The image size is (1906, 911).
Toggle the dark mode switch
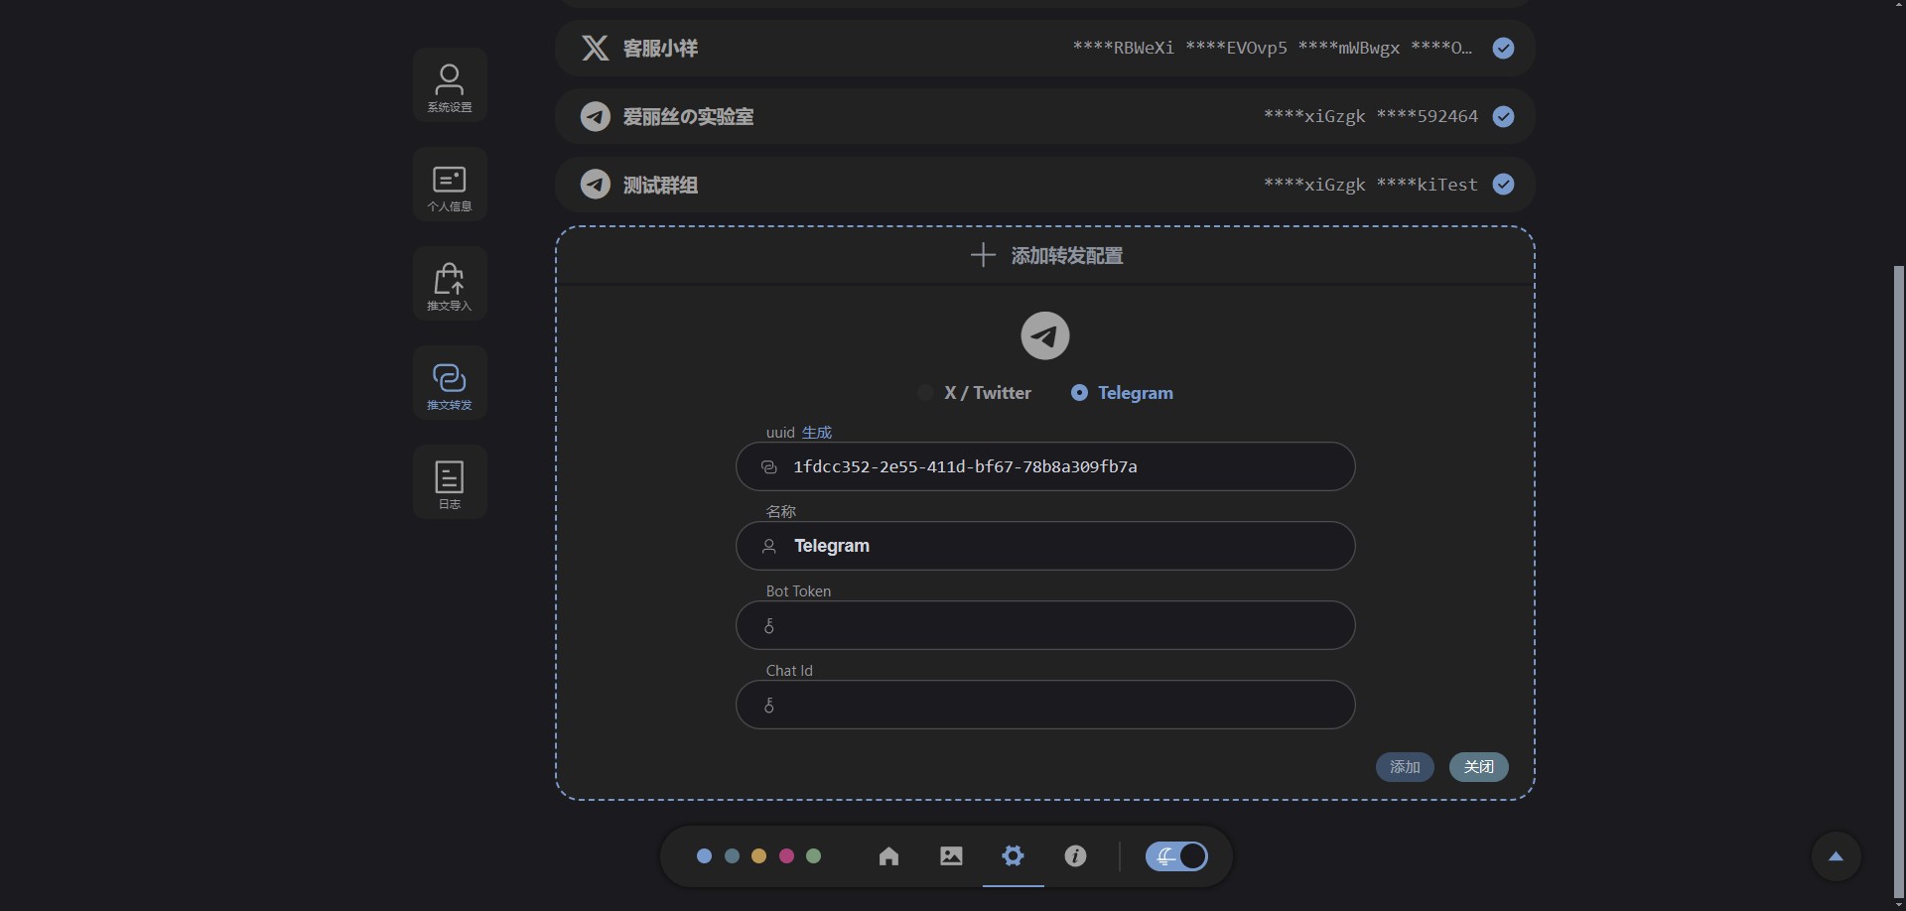(1176, 856)
